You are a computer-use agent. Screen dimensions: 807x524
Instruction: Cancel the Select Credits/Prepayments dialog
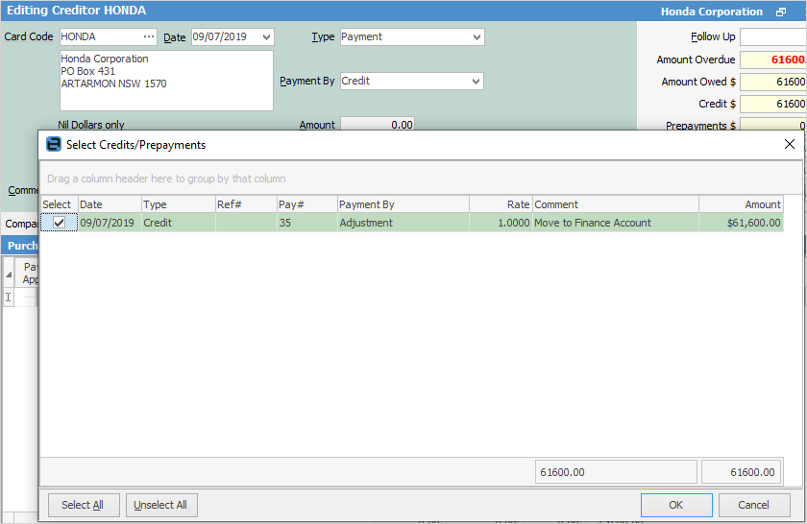click(x=754, y=505)
